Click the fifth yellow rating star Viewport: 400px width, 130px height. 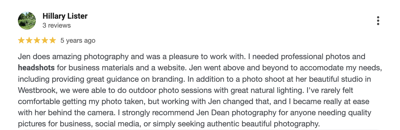[53, 41]
